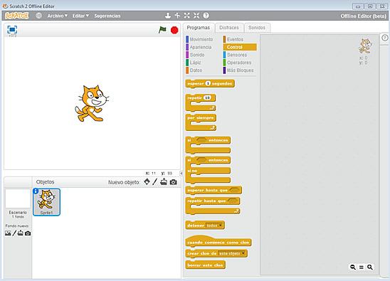Select the Movimiento block category

(x=199, y=39)
